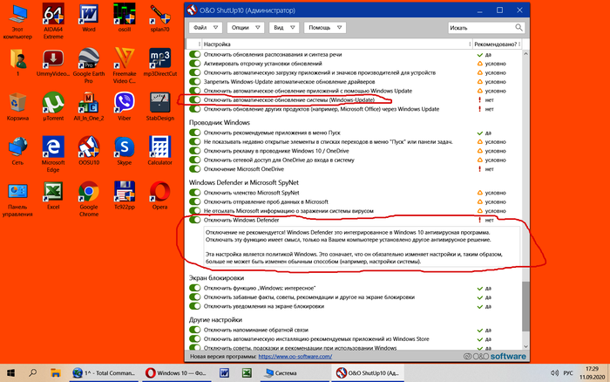
Task: Select the Проводник Windows section heading
Action: coord(220,123)
